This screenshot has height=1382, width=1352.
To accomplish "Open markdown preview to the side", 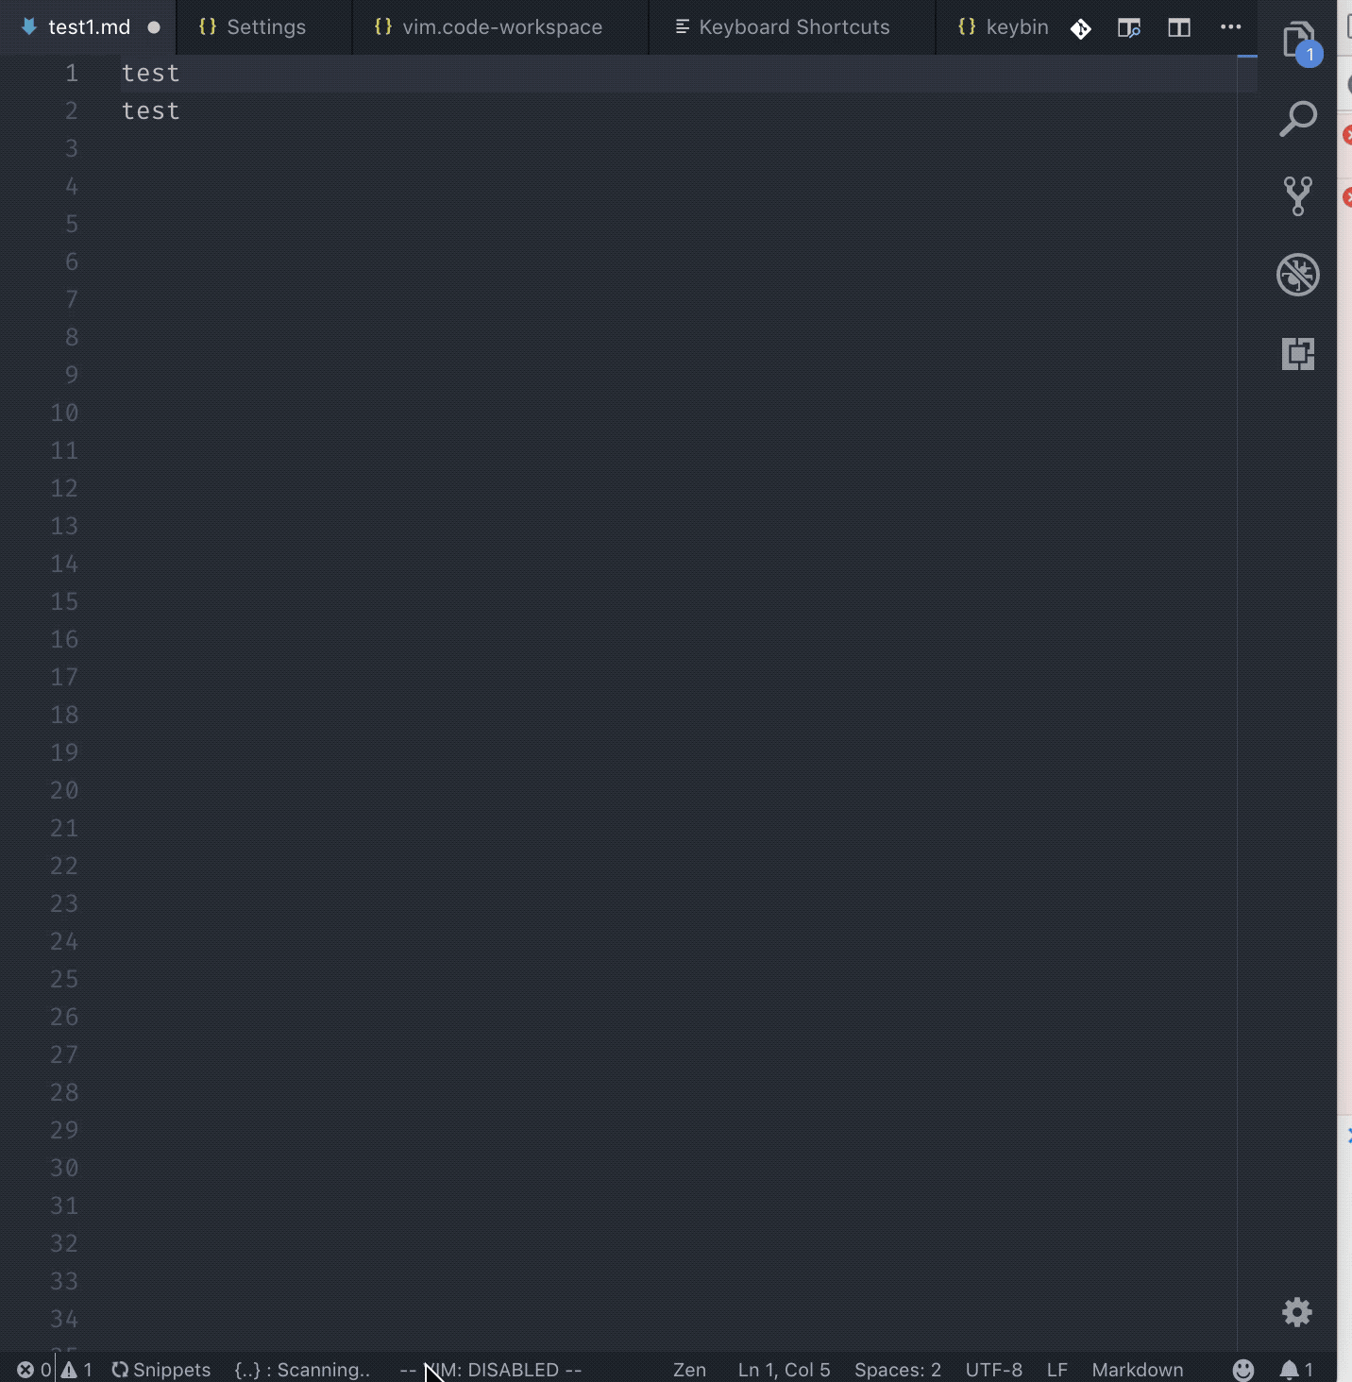I will click(1129, 27).
